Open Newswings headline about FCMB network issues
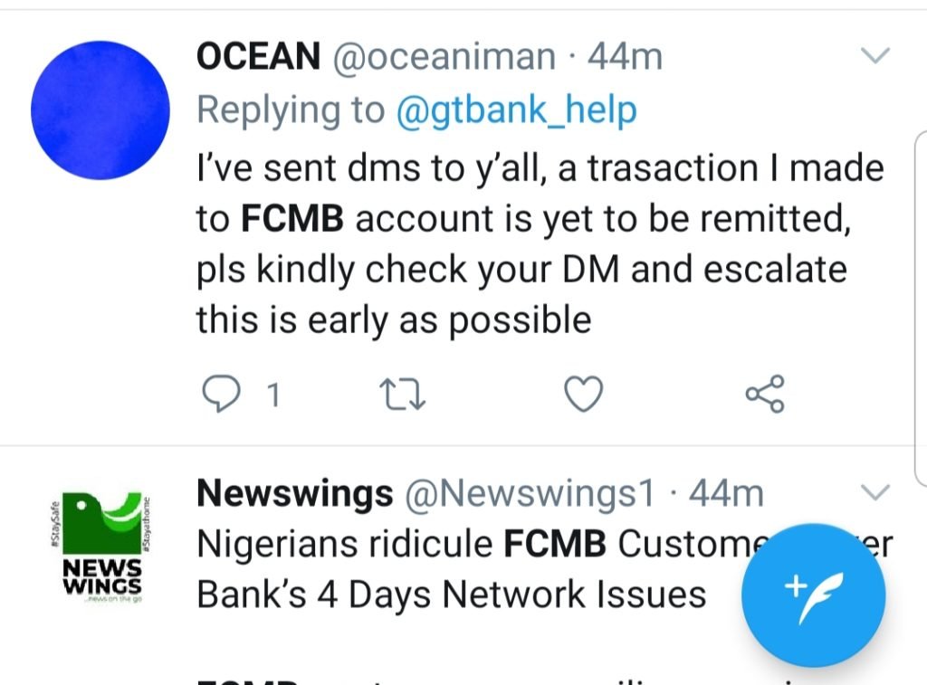The width and height of the screenshot is (927, 685). tap(453, 570)
